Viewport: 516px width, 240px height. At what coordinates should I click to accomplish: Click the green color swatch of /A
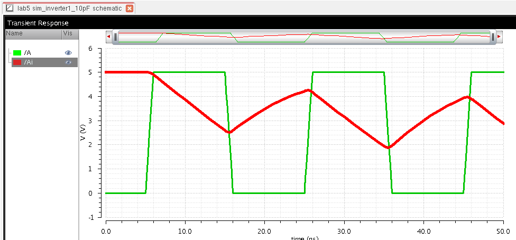tap(17, 53)
